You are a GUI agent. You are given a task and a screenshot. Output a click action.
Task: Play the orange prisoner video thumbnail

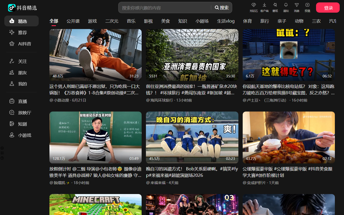pos(95,55)
